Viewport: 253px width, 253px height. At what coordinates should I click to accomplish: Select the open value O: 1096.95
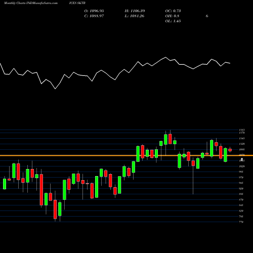click(x=94, y=11)
